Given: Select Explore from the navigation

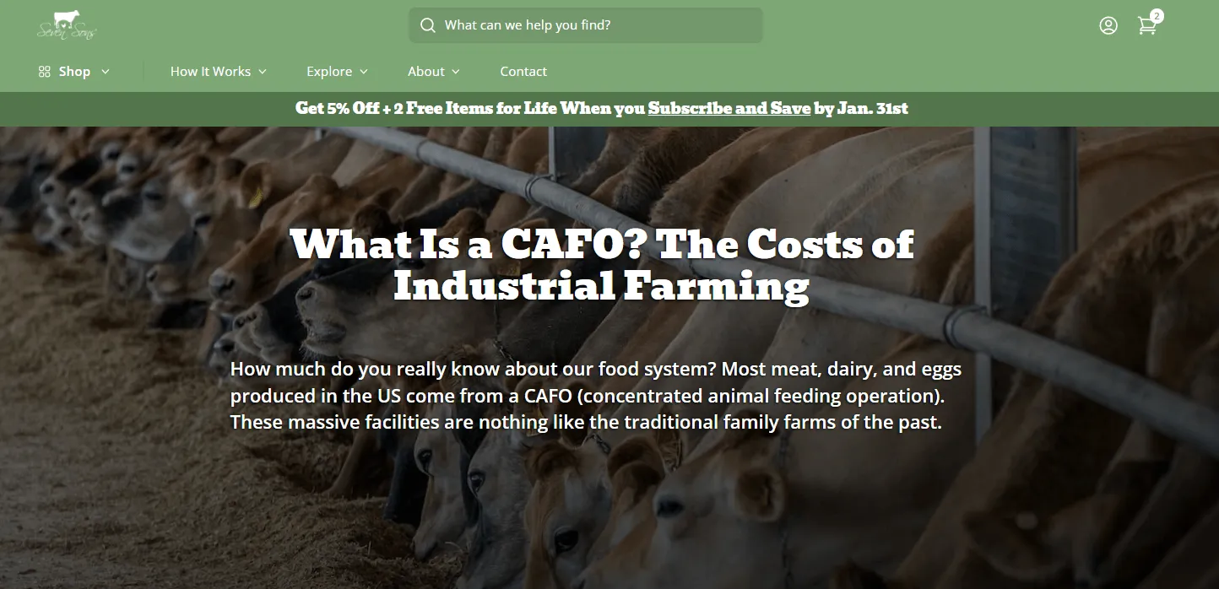Looking at the screenshot, I should pyautogui.click(x=330, y=72).
